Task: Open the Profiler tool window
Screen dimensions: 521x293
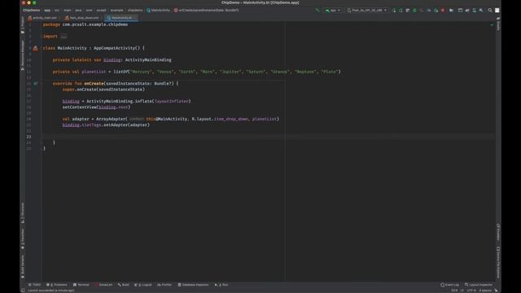Action: click(x=164, y=285)
